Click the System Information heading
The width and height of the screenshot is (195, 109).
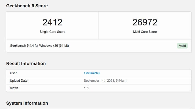[27, 103]
